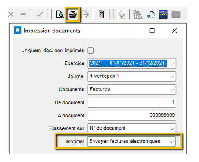This screenshot has height=162, width=199.
Task: Click the 'Classement sur' label
Action: [x=67, y=128]
